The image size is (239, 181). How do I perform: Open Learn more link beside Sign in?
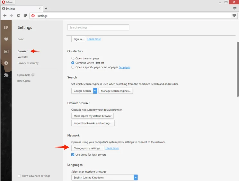(94, 39)
